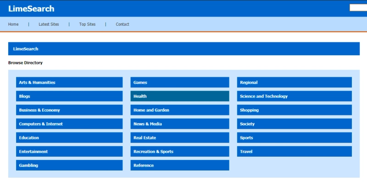Open the Contact page
The height and width of the screenshot is (182, 367).
click(122, 24)
